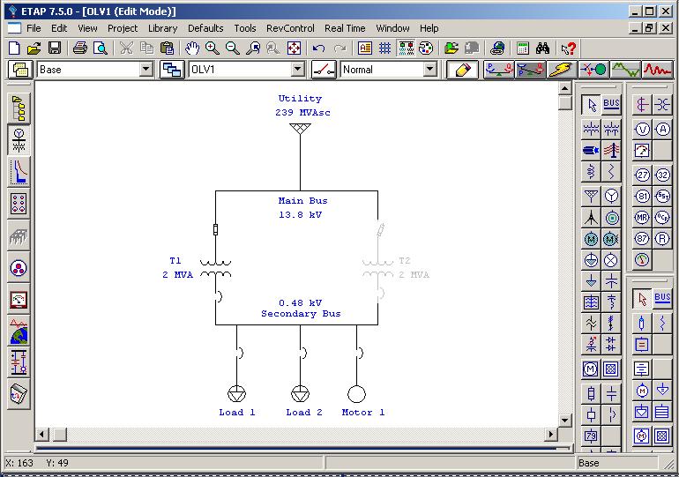Viewport: 679px width, 477px height.
Task: Select the Voltmeter (V) element
Action: (x=642, y=129)
